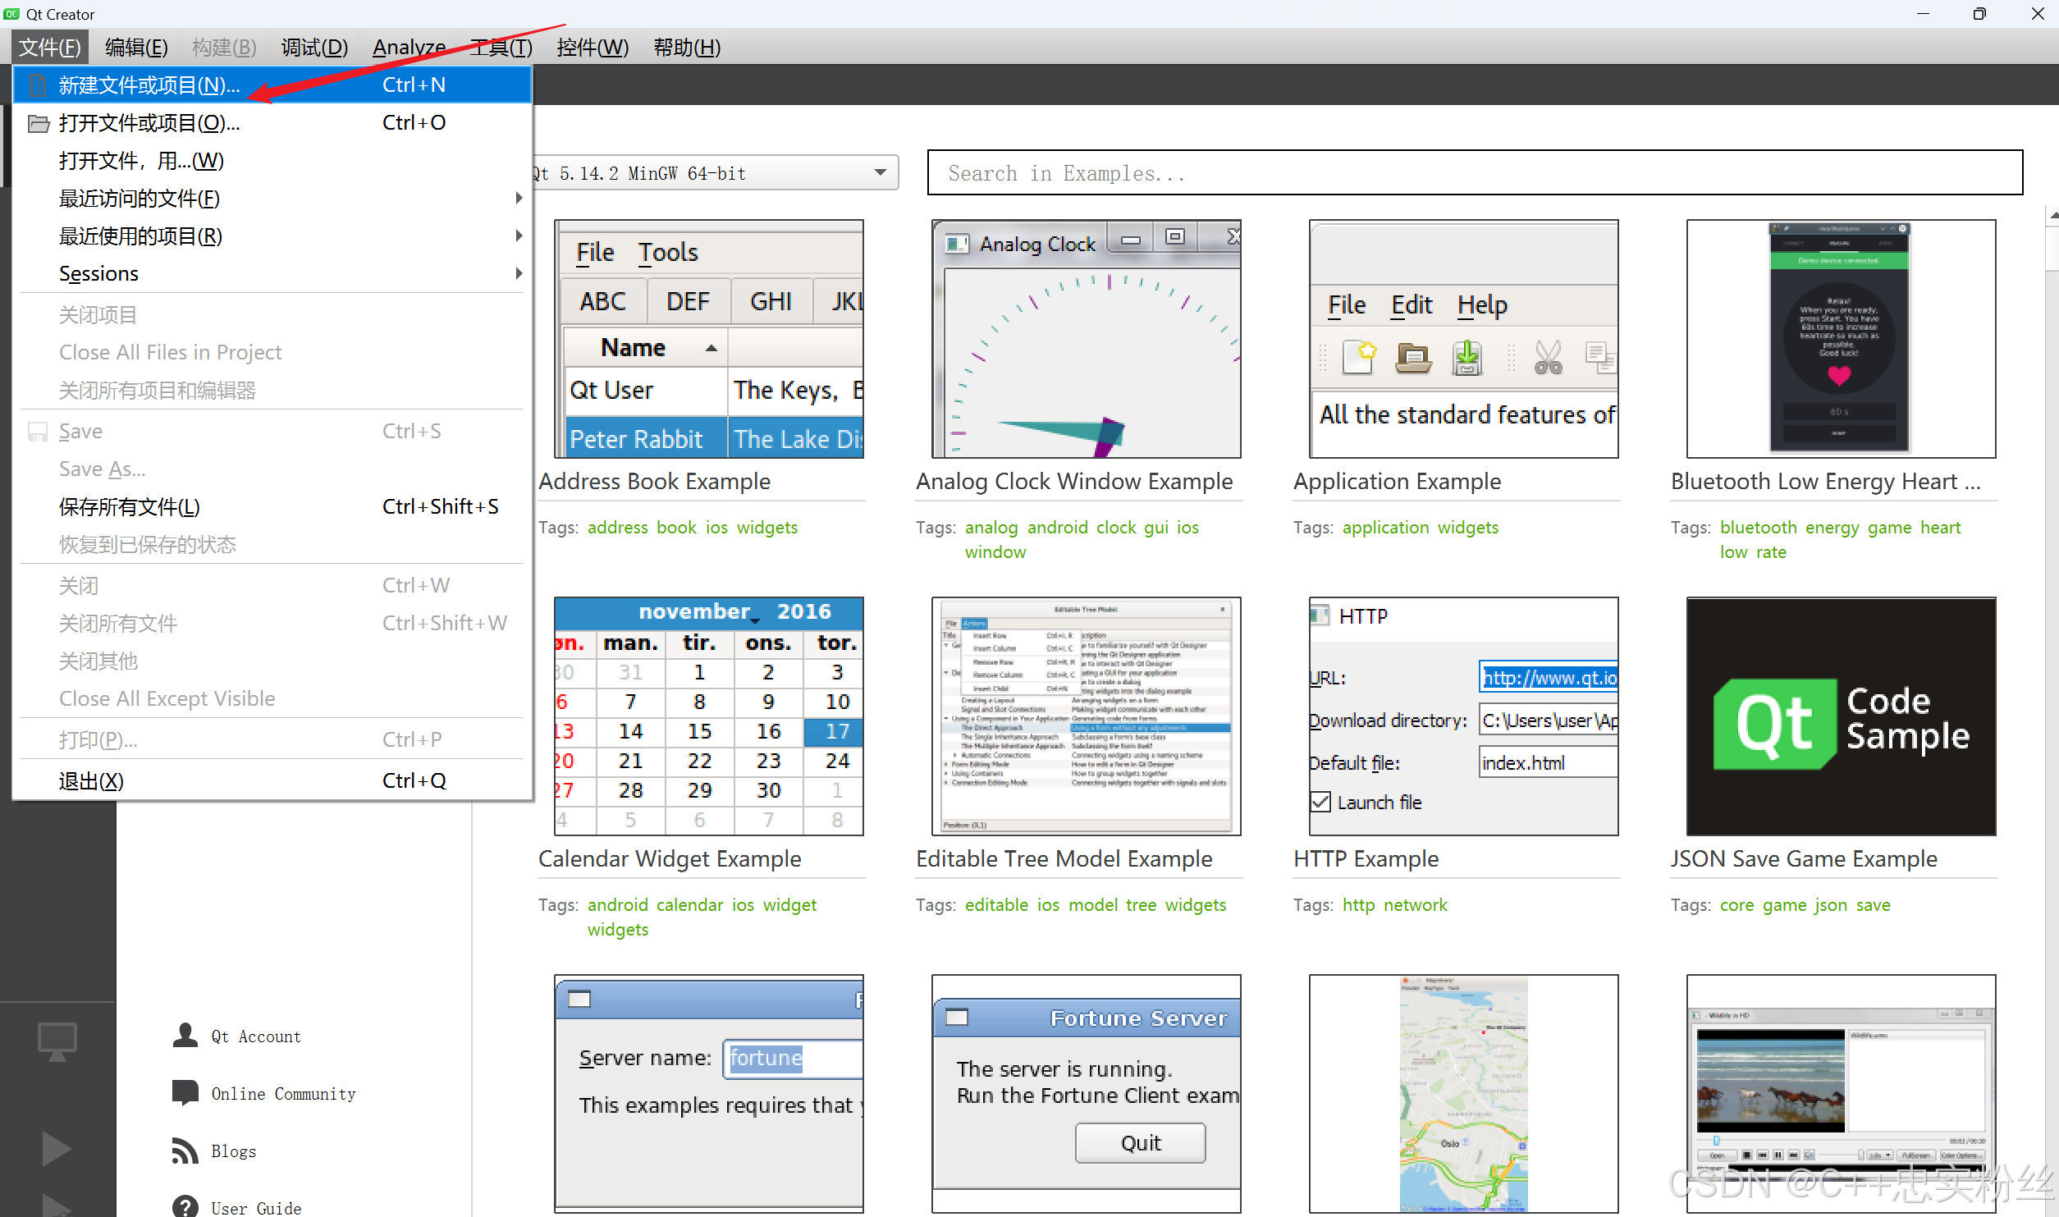
Task: Click the 'heart' tag link
Action: click(x=1941, y=528)
